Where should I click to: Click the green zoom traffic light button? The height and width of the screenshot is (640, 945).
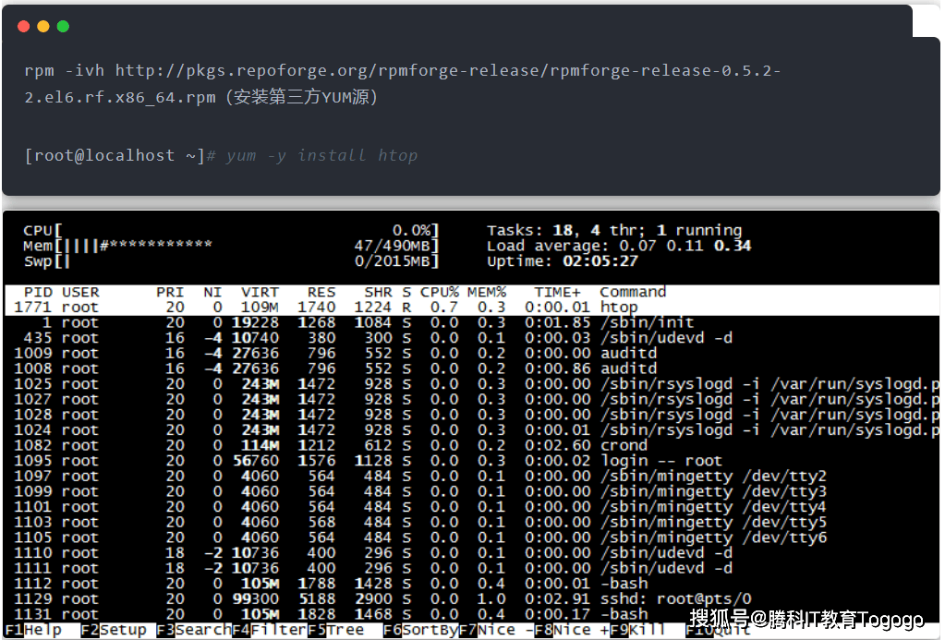coord(63,27)
